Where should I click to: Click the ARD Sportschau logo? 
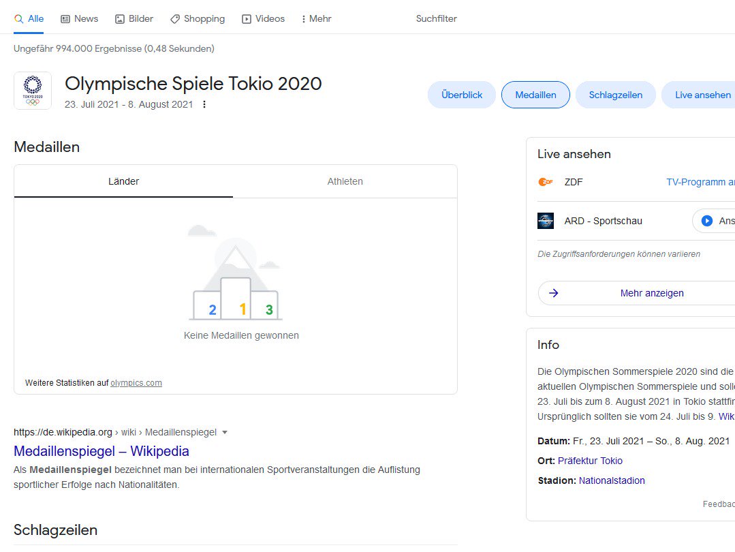click(x=546, y=221)
